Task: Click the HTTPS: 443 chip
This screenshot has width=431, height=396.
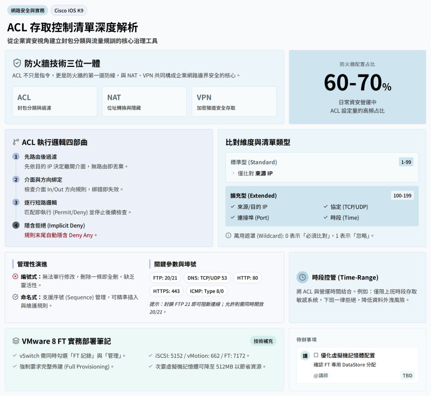Action: pyautogui.click(x=166, y=291)
